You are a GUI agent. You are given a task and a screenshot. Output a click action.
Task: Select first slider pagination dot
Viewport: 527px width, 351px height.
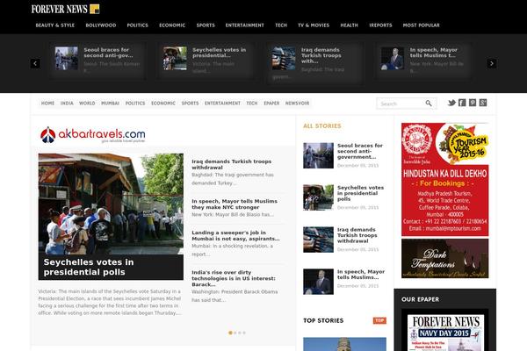pos(230,333)
